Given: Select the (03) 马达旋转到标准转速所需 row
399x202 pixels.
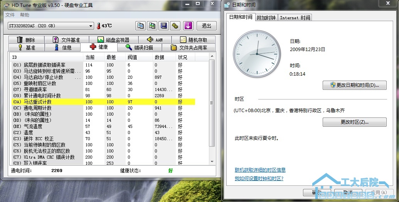Looking at the screenshot, I should (x=103, y=71).
